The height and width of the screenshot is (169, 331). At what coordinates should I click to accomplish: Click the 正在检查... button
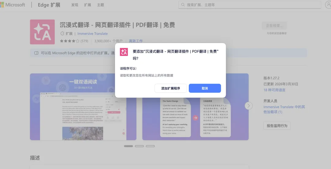coord(274,26)
